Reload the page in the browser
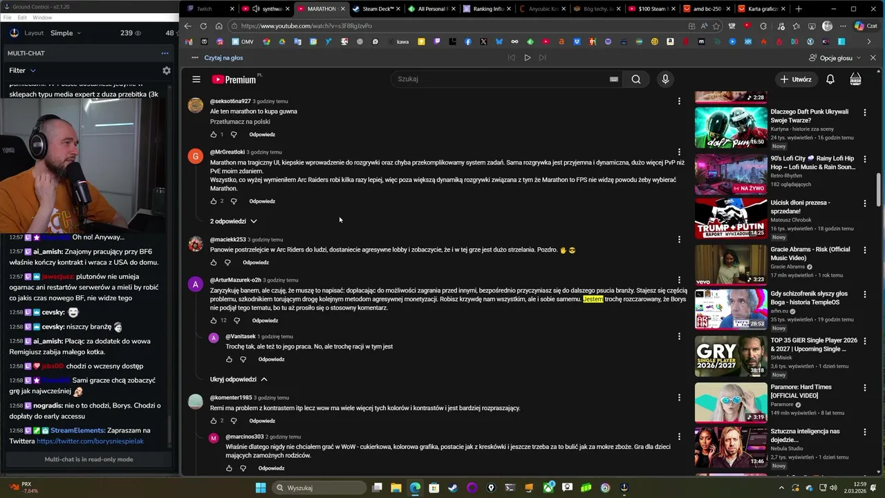 203,26
